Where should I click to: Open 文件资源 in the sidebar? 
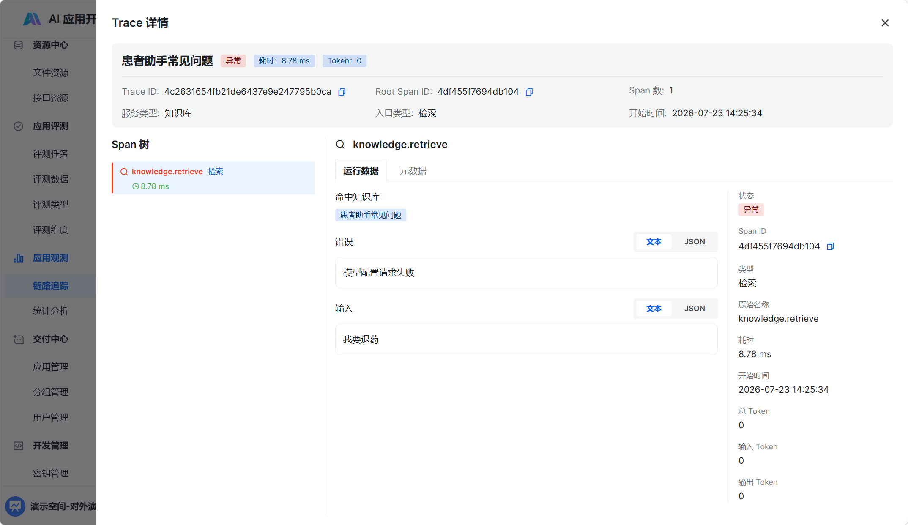[x=51, y=73]
